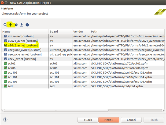This screenshot has width=166, height=125.
Task: Select the u96v2_avnet [custom] platform name
Action: coord(23,45)
